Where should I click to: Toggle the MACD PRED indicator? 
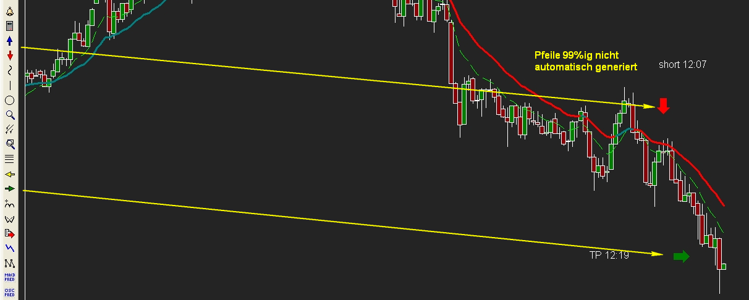point(9,277)
